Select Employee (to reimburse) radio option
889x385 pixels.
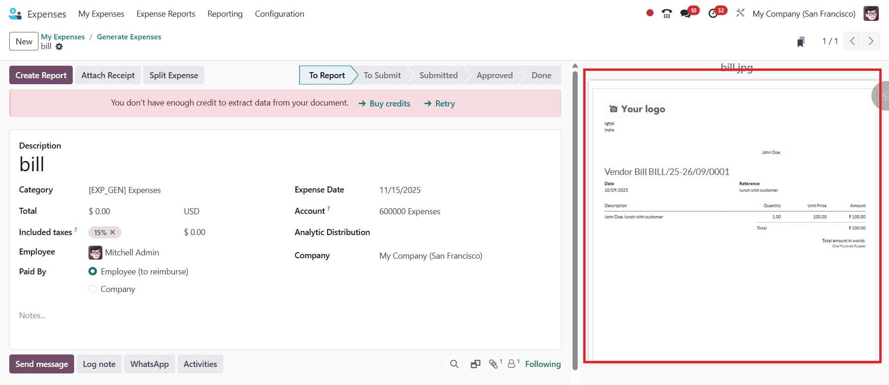coord(93,272)
